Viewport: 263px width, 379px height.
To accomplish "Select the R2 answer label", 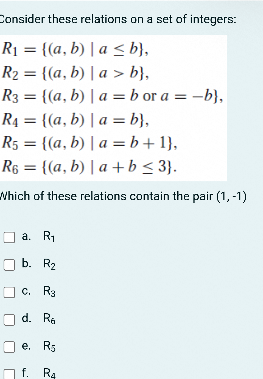I will (49, 264).
